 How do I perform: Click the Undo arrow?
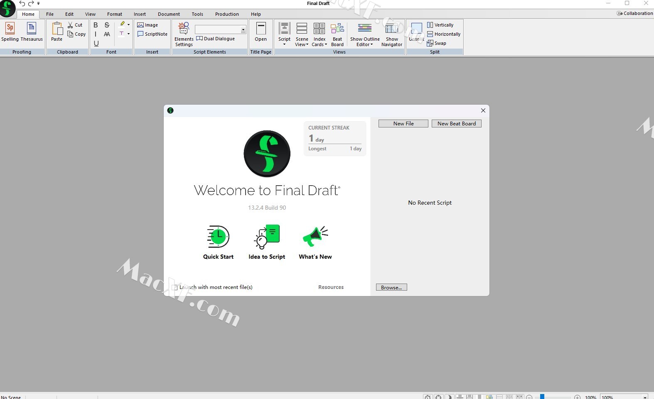(x=22, y=3)
